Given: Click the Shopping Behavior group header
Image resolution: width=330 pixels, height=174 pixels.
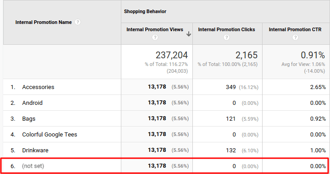Looking at the screenshot, I should click(x=145, y=11).
